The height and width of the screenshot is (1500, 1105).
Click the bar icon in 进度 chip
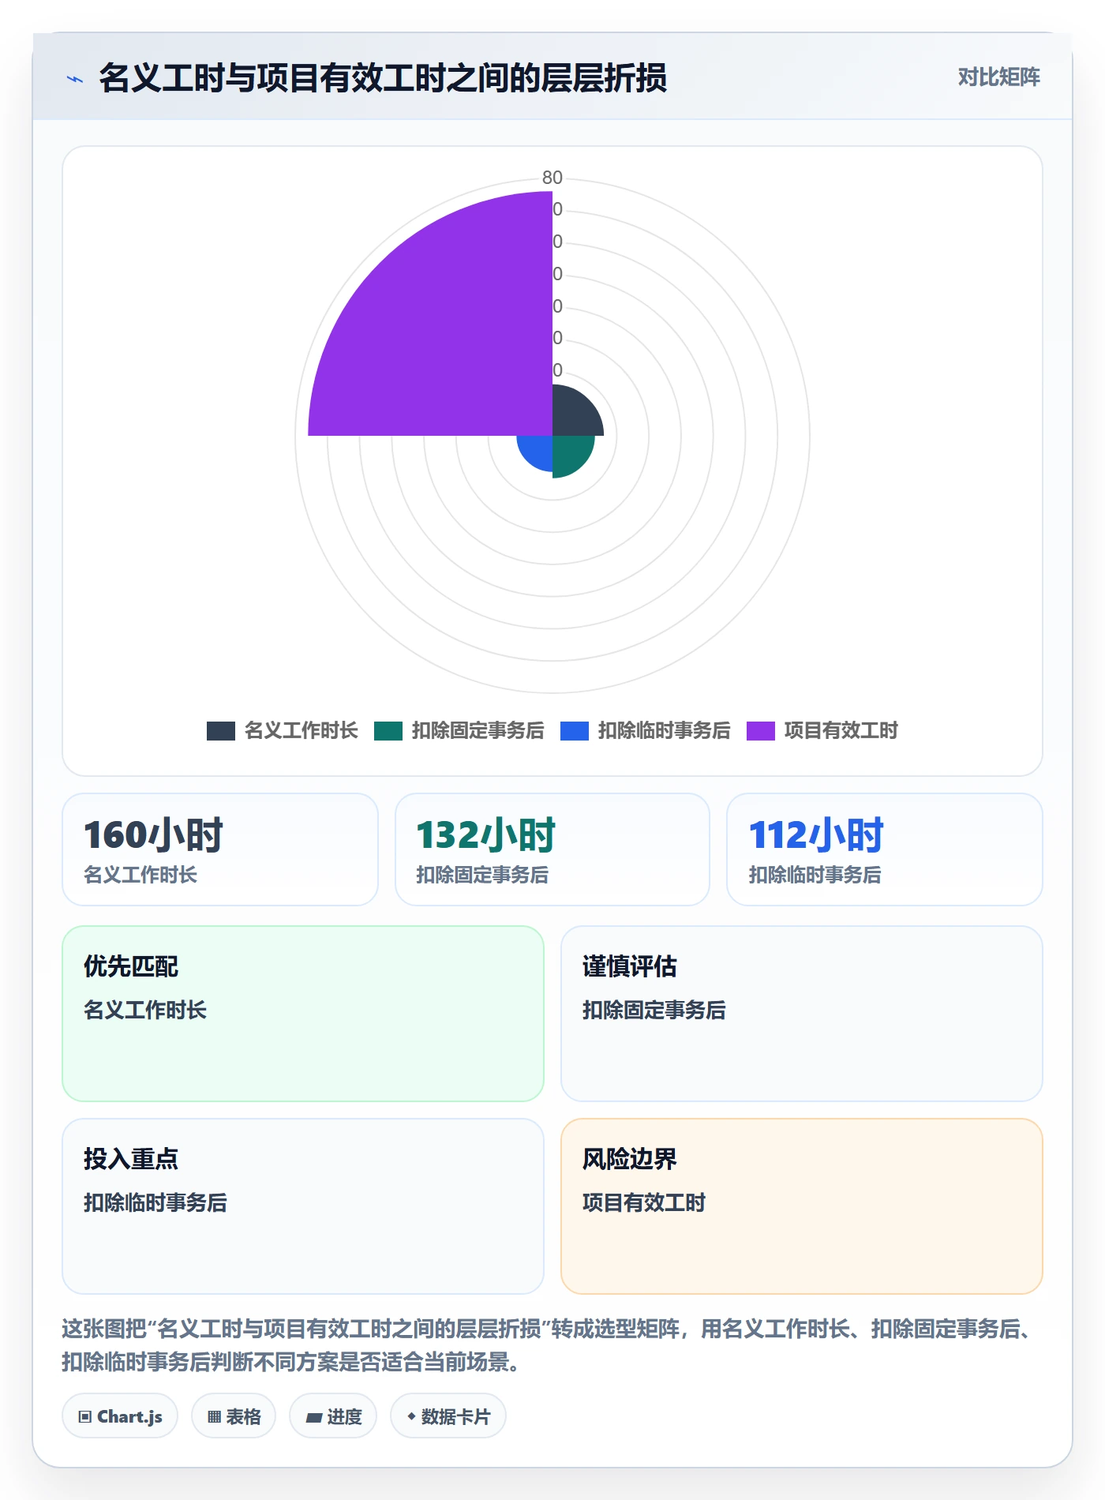tap(313, 1418)
